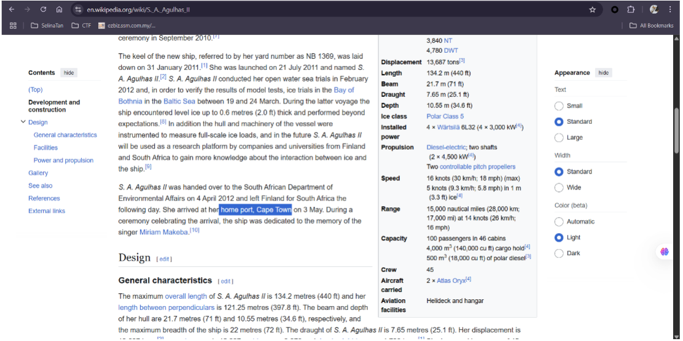Select Automatic color mode
Viewport: 683px width, 341px height.
point(559,222)
